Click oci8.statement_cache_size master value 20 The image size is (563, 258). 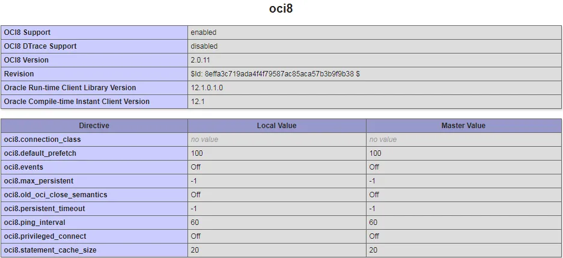click(373, 250)
